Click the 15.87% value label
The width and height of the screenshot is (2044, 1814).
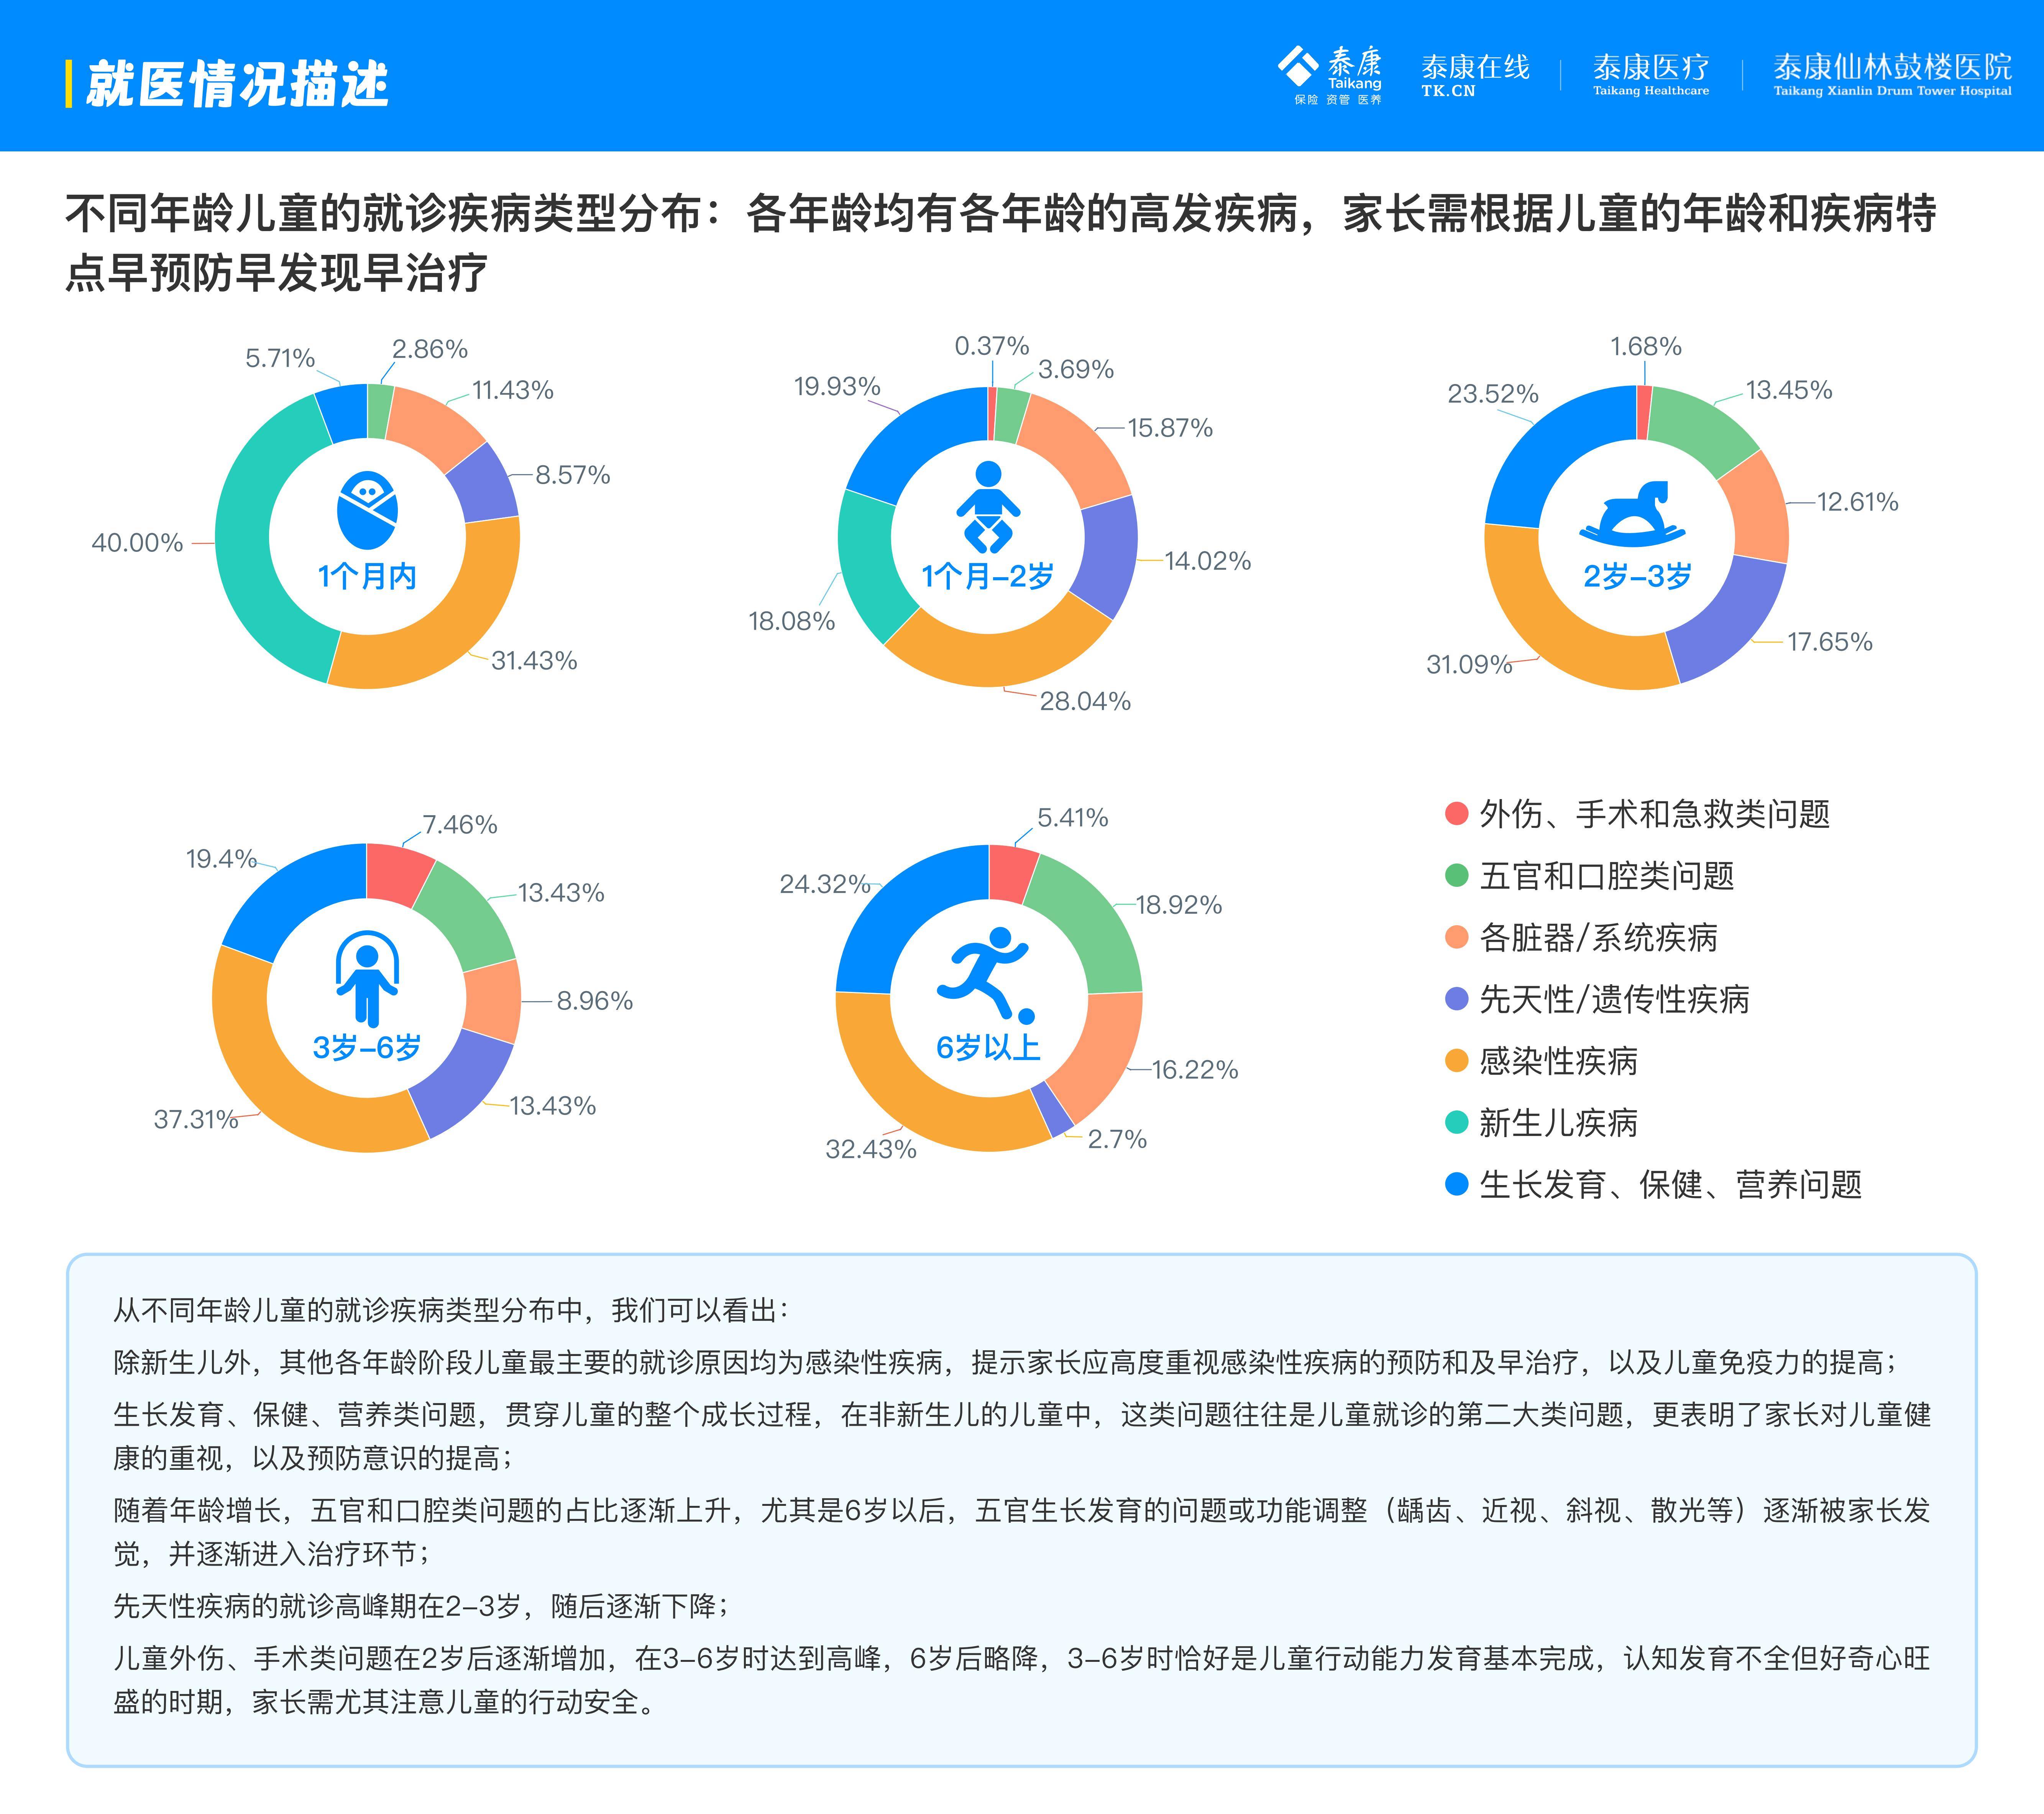1170,428
